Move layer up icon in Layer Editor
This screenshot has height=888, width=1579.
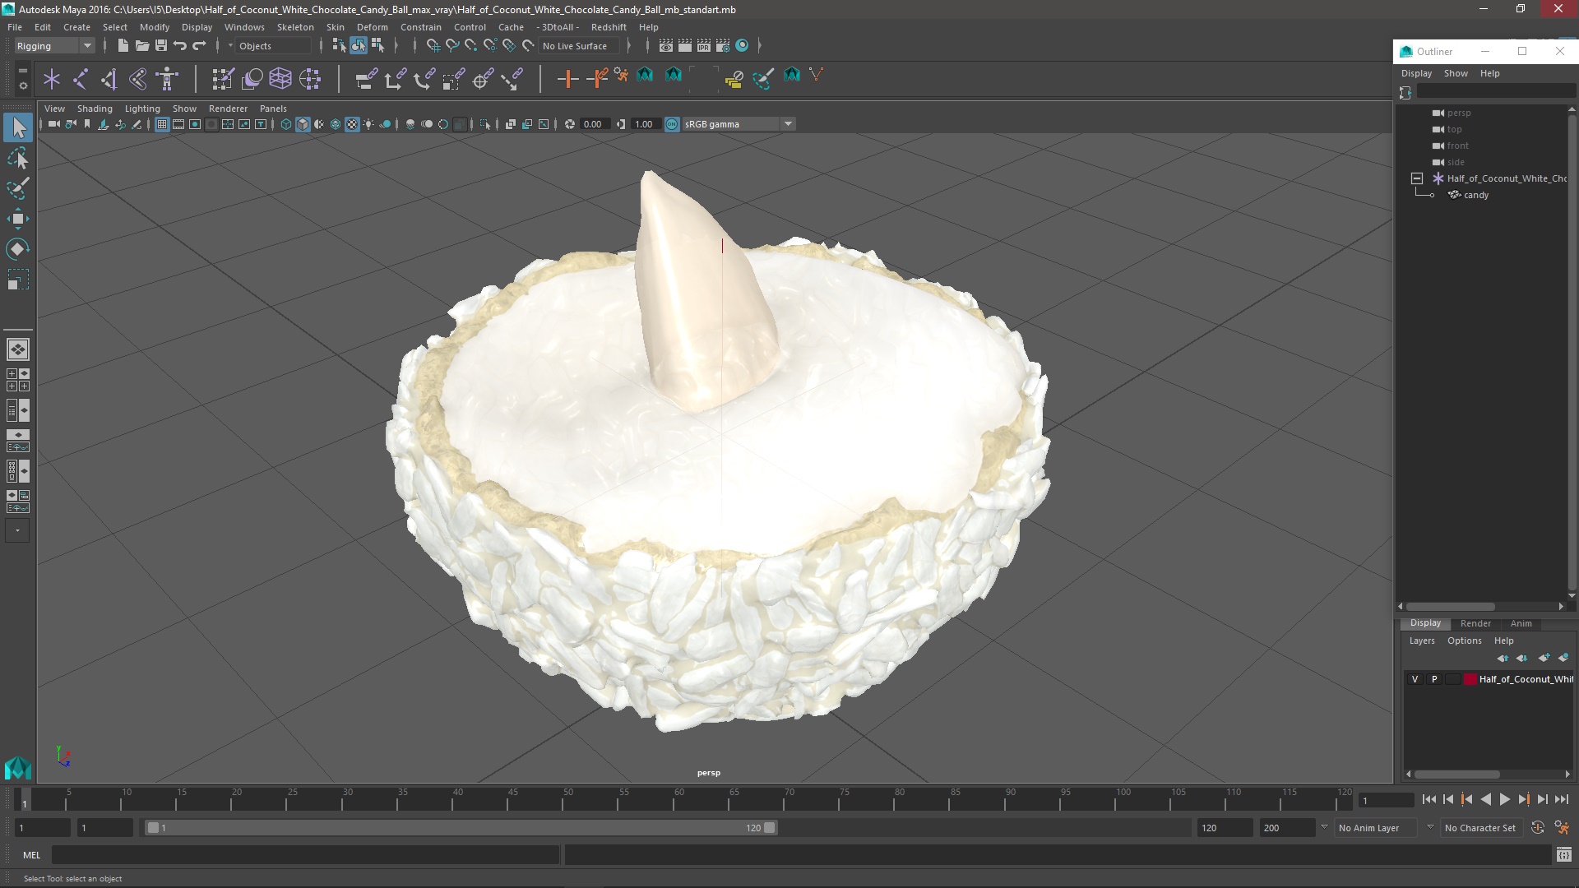click(x=1503, y=658)
